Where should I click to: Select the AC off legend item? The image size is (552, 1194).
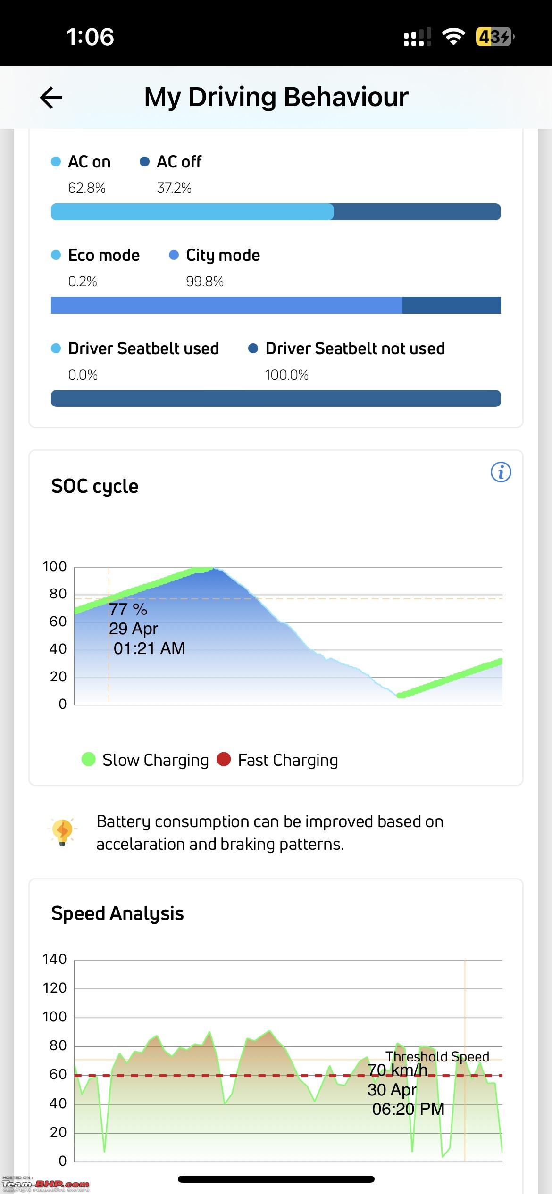[x=171, y=162]
